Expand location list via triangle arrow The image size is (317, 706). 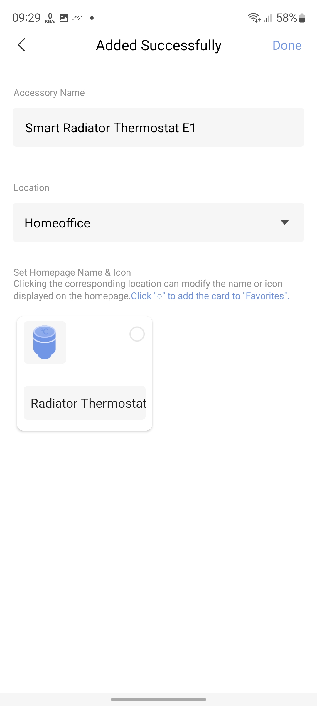pyautogui.click(x=284, y=222)
